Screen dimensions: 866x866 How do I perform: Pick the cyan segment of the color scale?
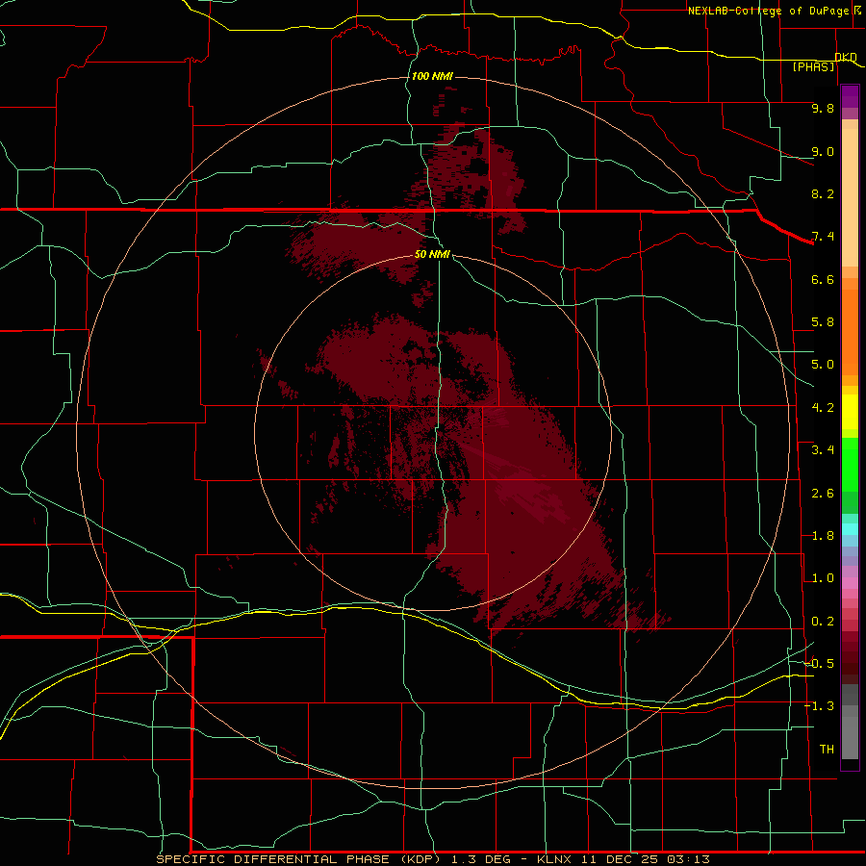click(850, 529)
